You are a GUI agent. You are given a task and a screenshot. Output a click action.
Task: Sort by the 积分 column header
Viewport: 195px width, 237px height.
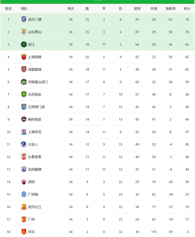point(187,9)
